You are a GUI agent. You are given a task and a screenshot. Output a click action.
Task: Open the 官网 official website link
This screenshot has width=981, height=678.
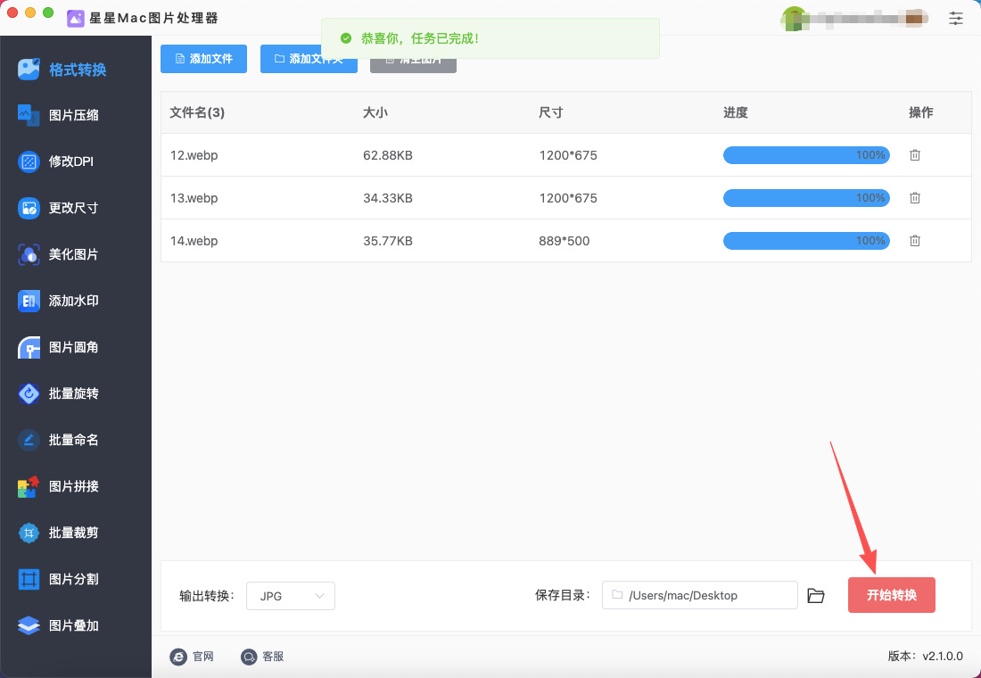click(x=192, y=657)
